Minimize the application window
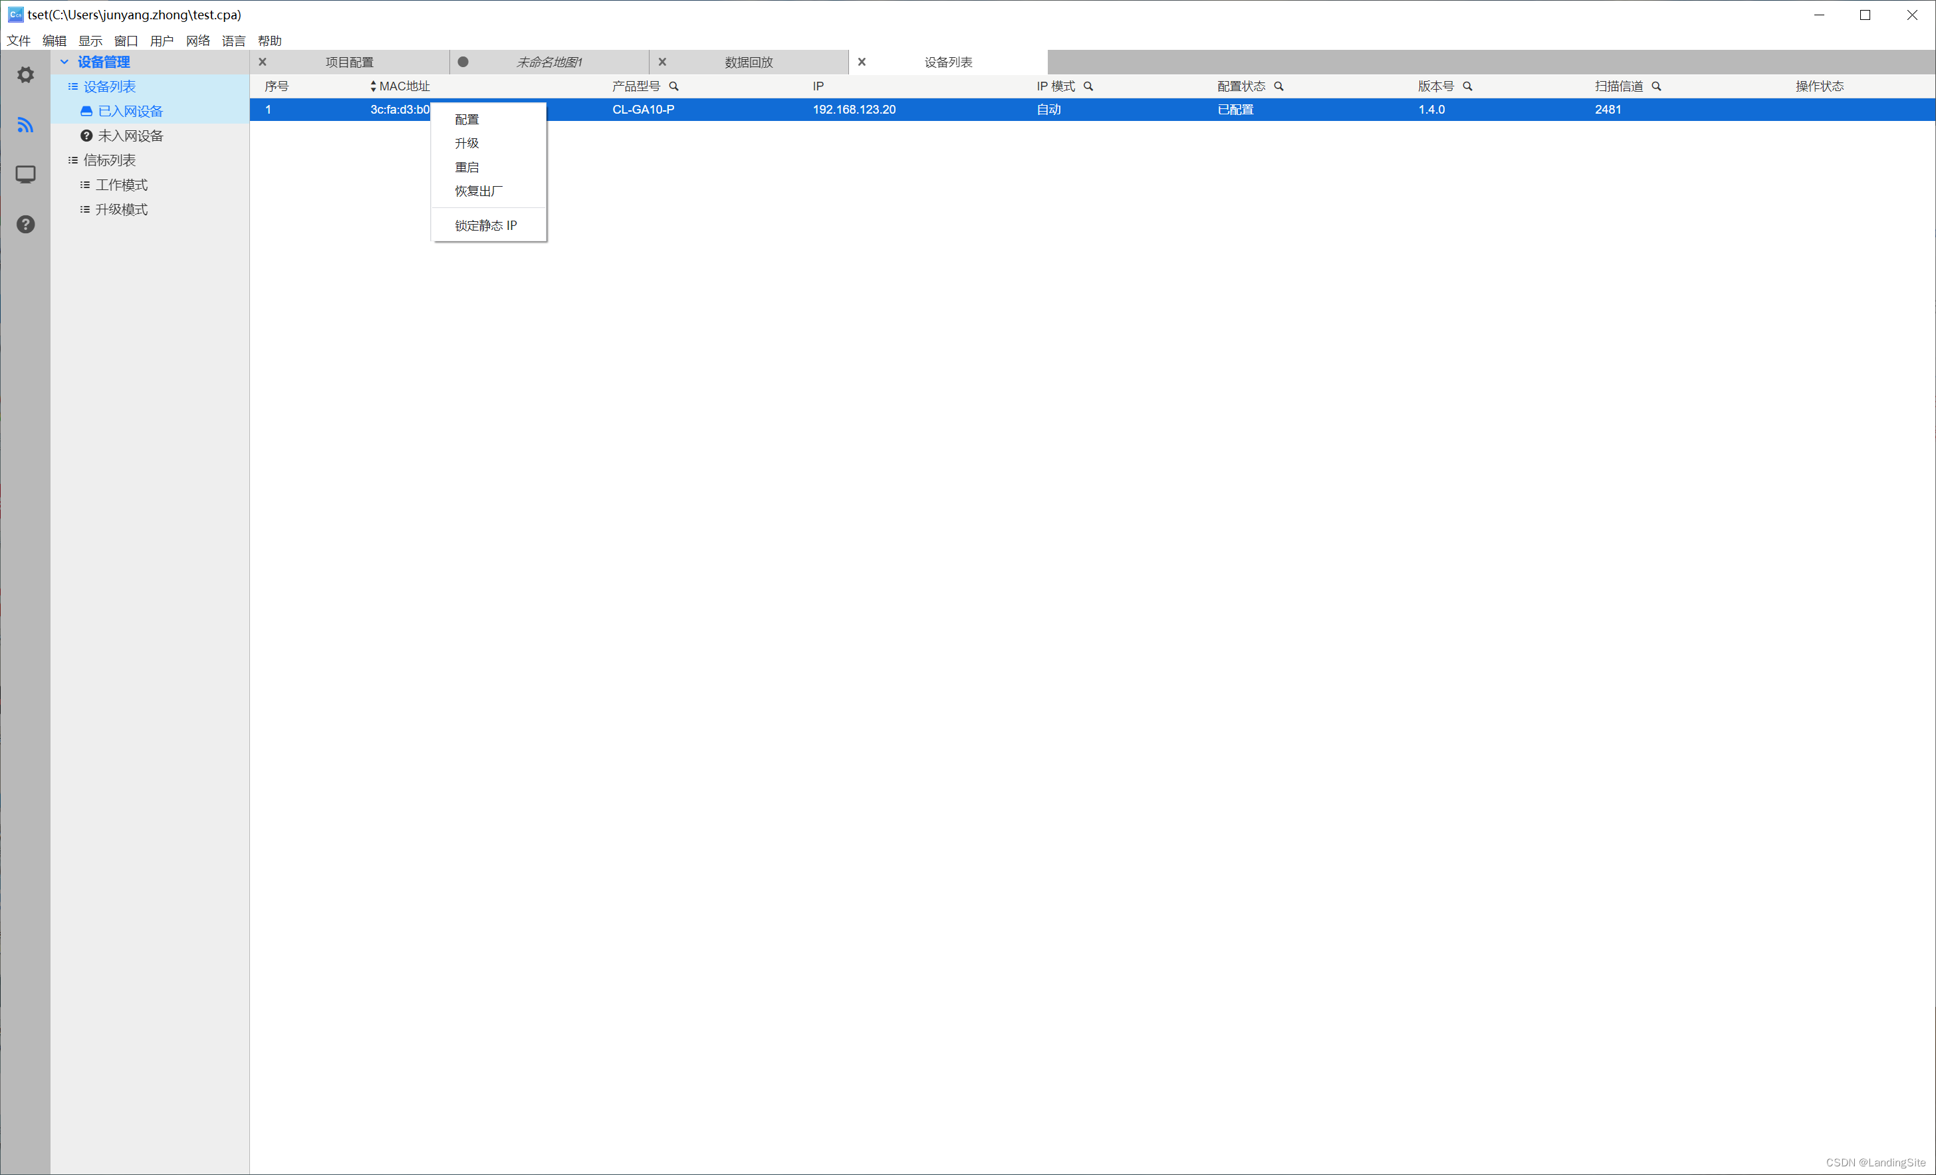This screenshot has width=1936, height=1175. tap(1819, 15)
